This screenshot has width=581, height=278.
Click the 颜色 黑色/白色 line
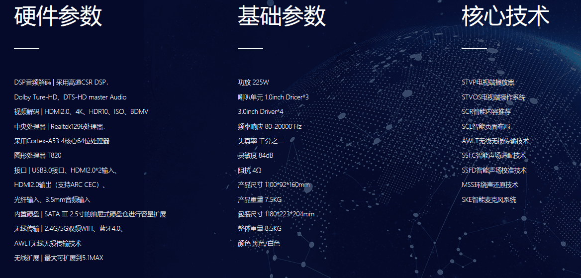tap(259, 244)
